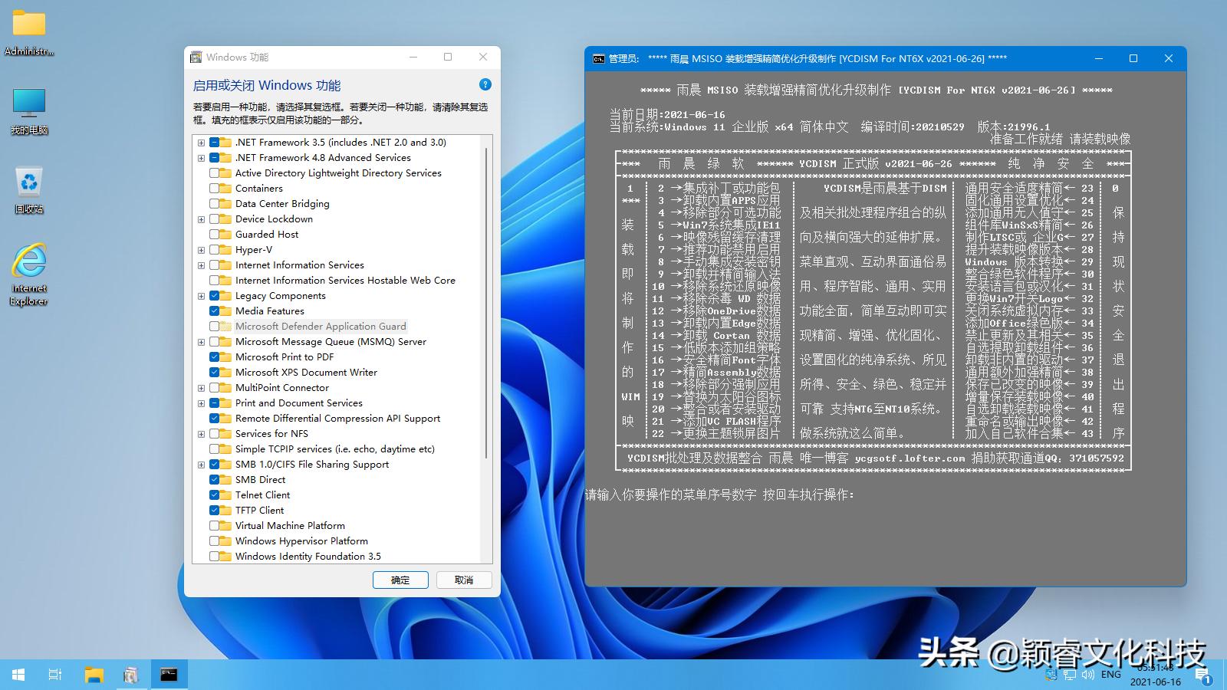The width and height of the screenshot is (1227, 690).
Task: Click the help question mark in Windows 功能 dialog
Action: coord(484,84)
